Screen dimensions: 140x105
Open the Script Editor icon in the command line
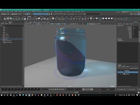139,92
